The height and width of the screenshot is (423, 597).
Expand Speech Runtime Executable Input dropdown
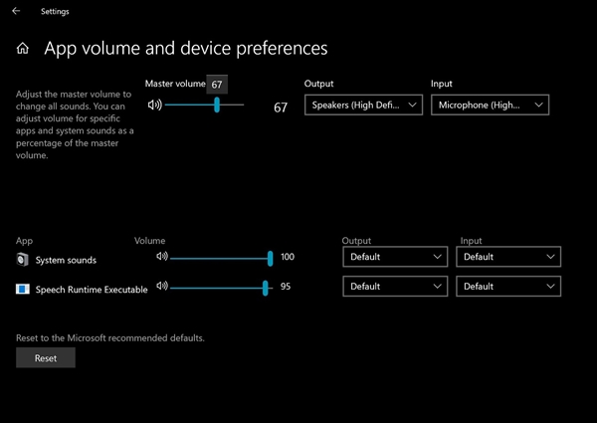(508, 287)
